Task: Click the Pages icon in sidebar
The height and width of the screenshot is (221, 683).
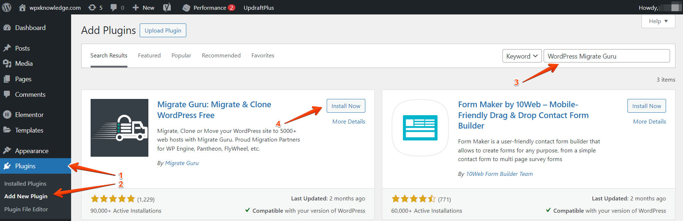Action: click(x=7, y=79)
